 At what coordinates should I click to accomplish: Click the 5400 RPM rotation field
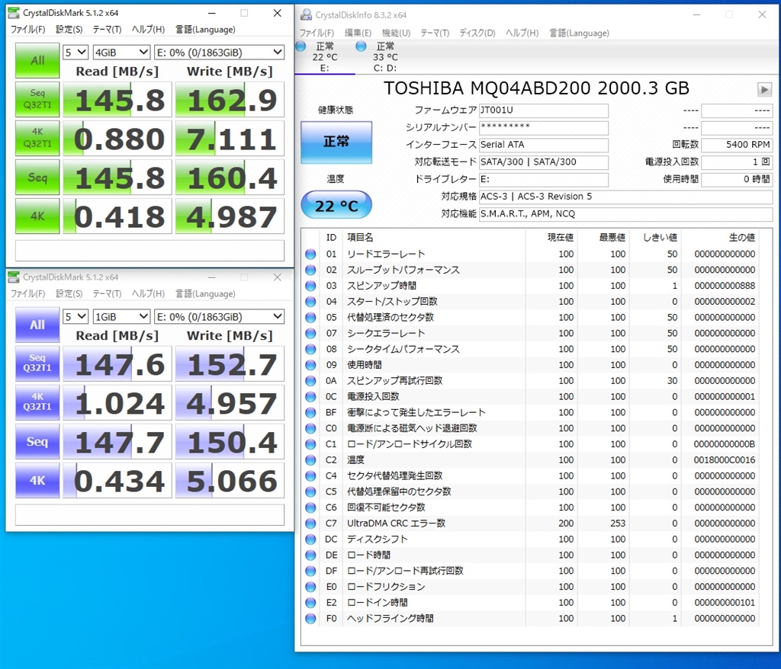tap(737, 144)
